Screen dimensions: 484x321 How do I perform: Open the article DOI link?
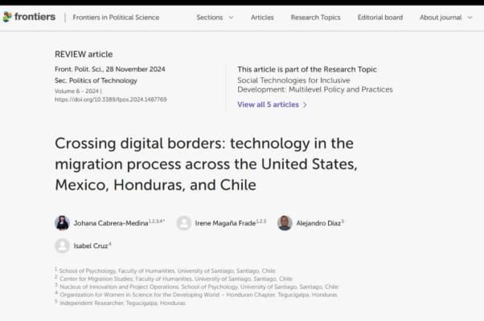[x=110, y=100]
